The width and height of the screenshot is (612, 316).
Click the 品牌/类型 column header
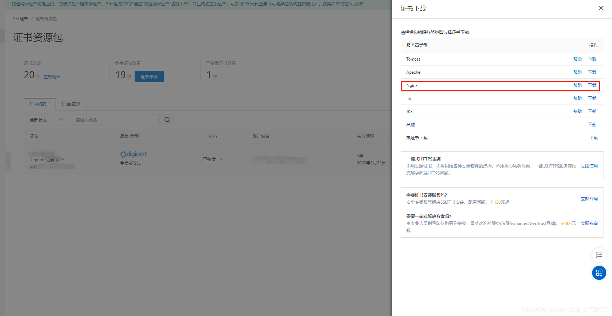129,136
